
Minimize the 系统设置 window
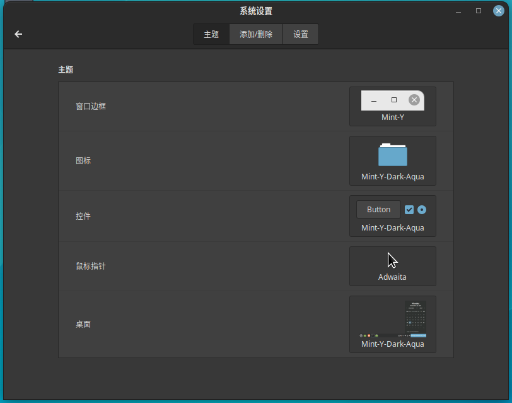[458, 11]
